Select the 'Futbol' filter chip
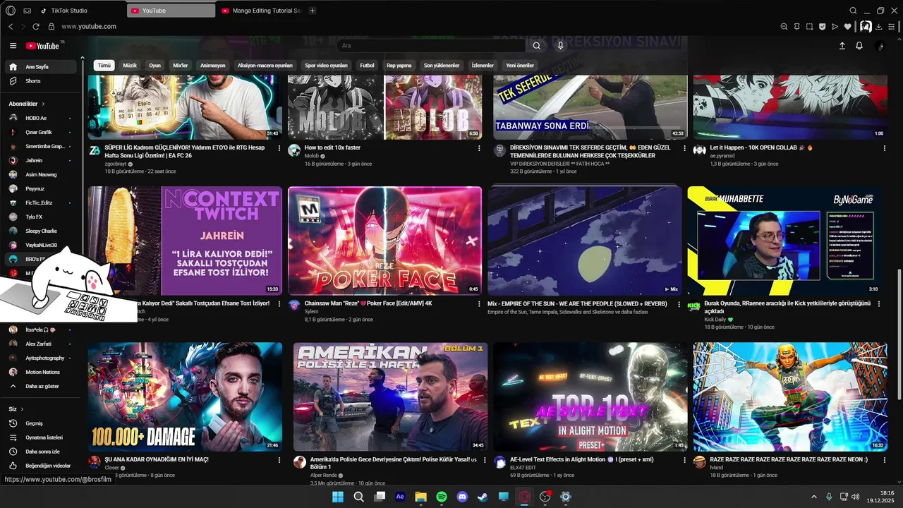 pos(367,65)
